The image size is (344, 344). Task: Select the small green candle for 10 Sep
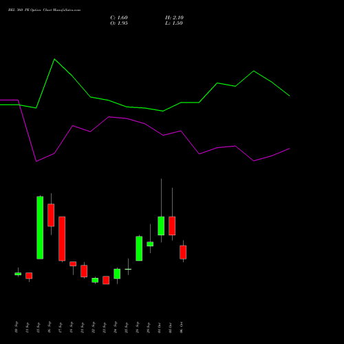18,274
